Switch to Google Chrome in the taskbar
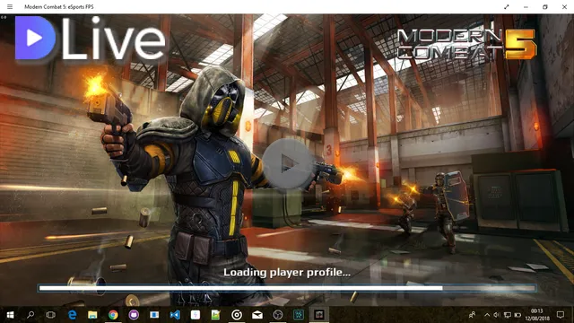574x323 pixels. point(113,315)
